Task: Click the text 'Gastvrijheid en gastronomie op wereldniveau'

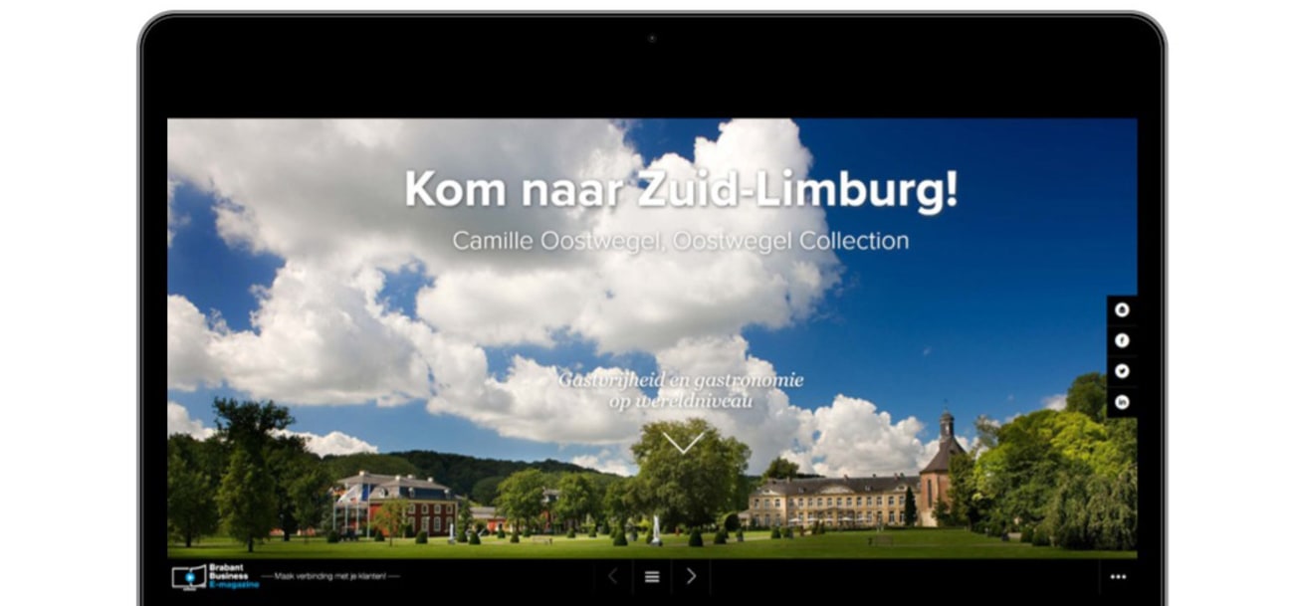Action: pos(681,391)
